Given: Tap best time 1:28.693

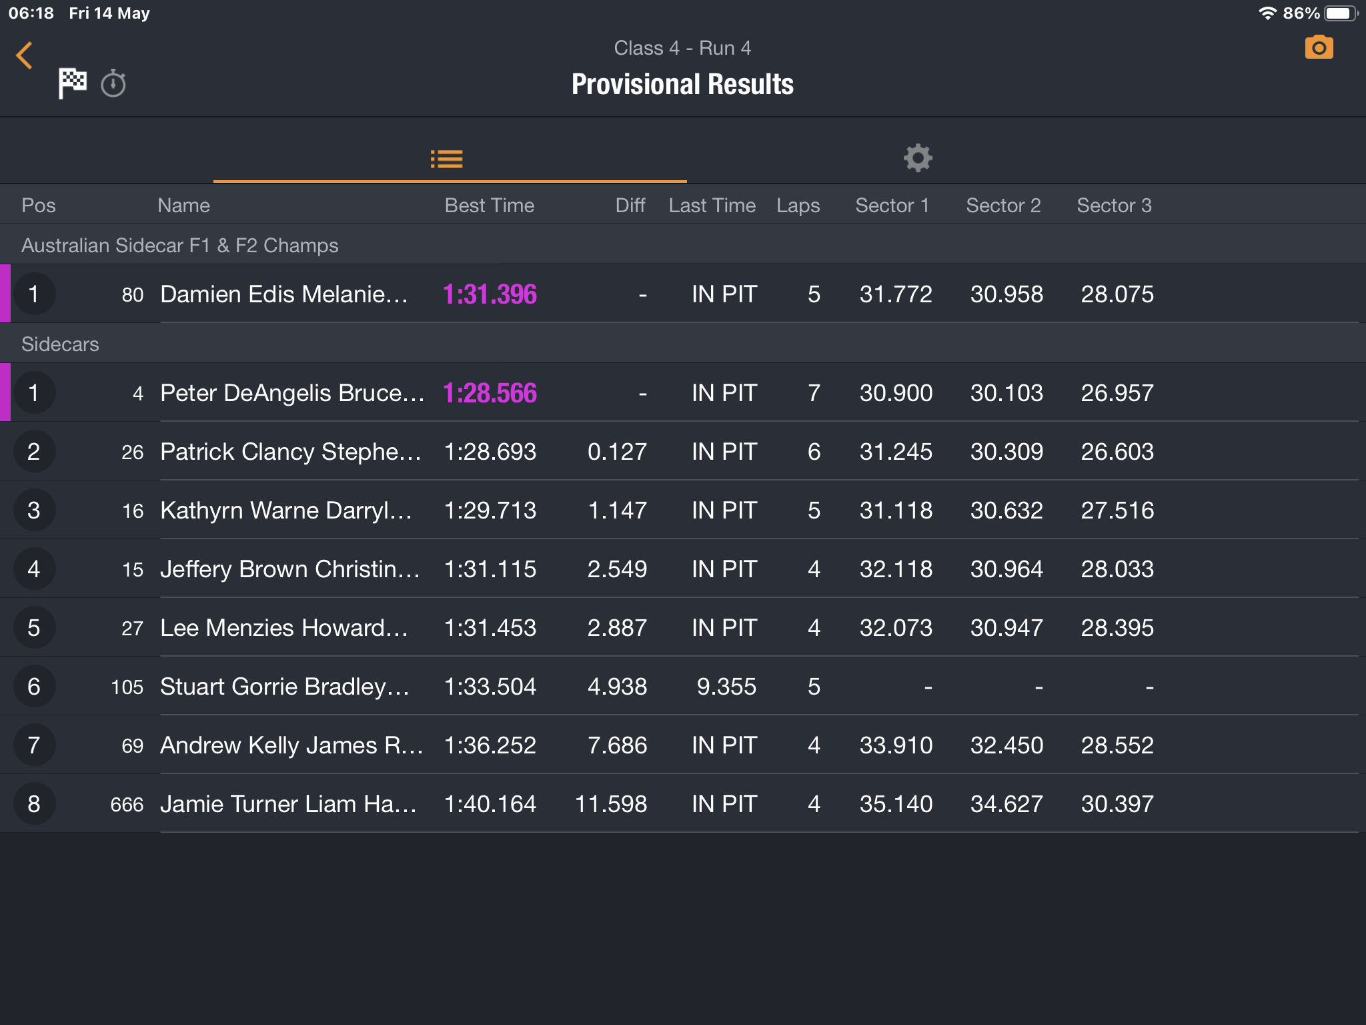Looking at the screenshot, I should pyautogui.click(x=490, y=452).
